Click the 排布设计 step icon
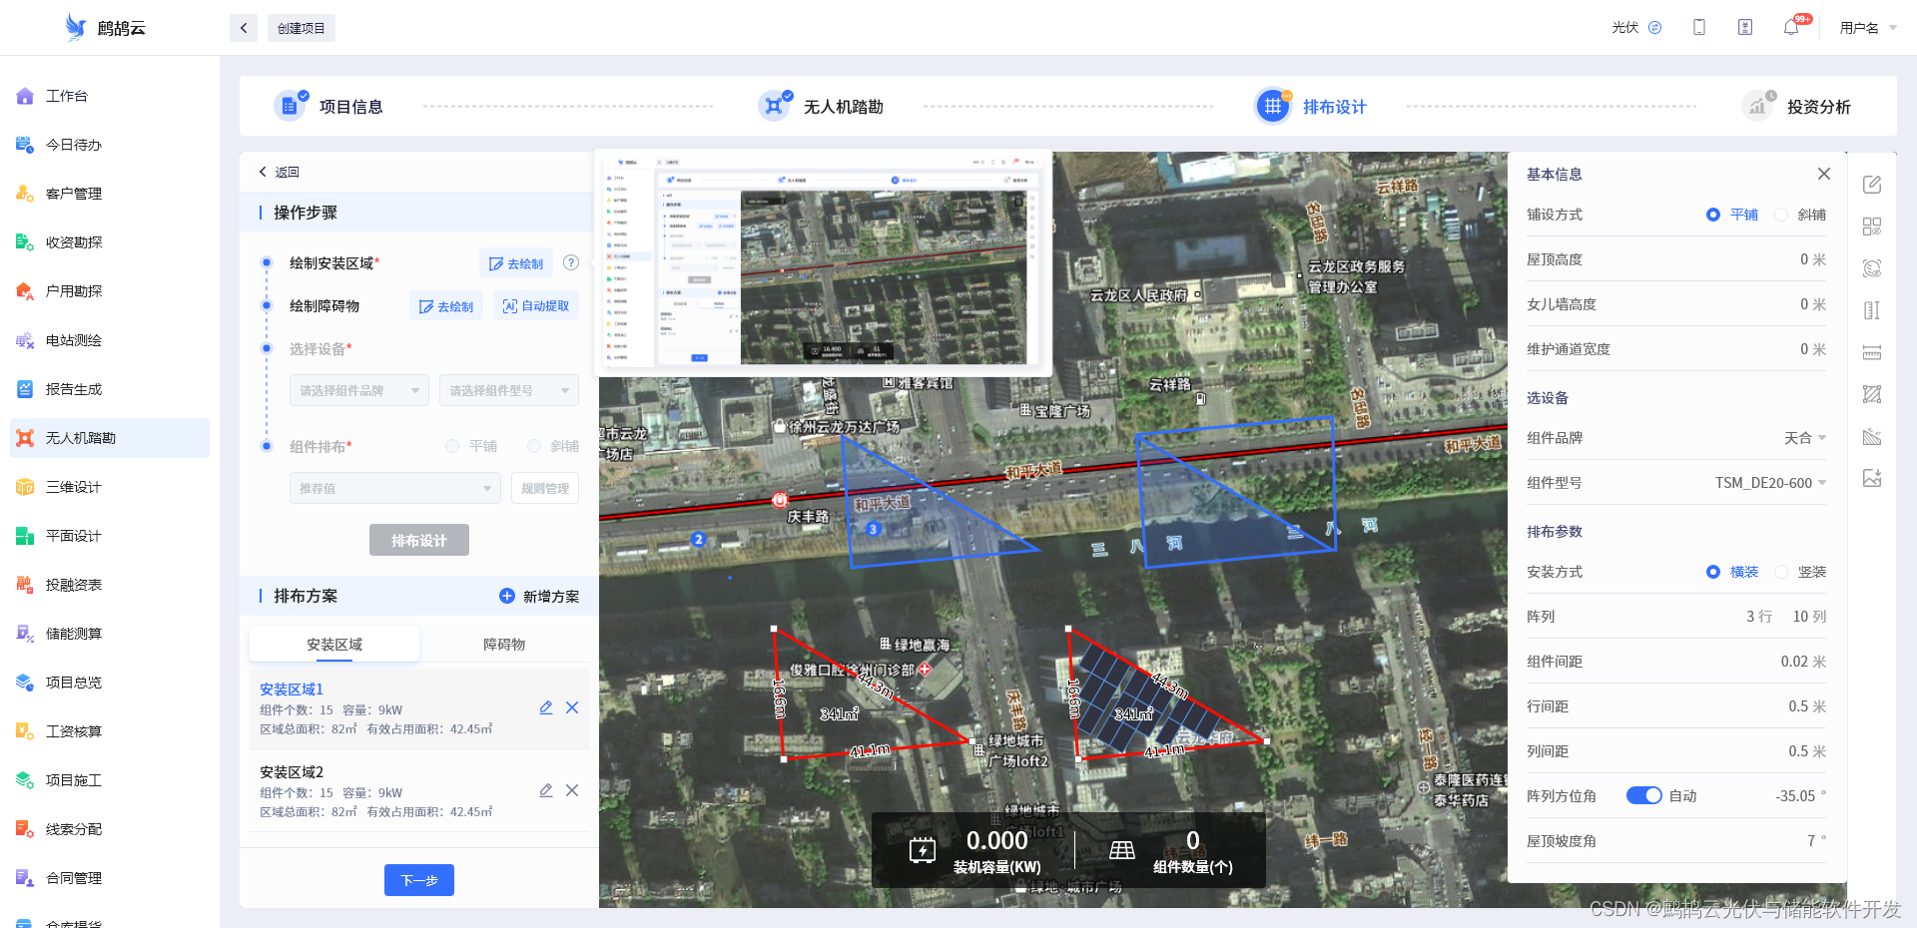The image size is (1917, 928). tap(1273, 106)
